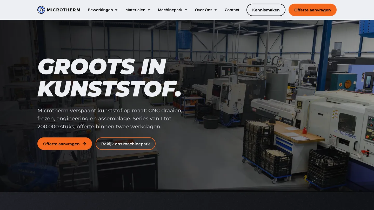Click the MICROTHERM wordmark in the header

tap(64, 10)
